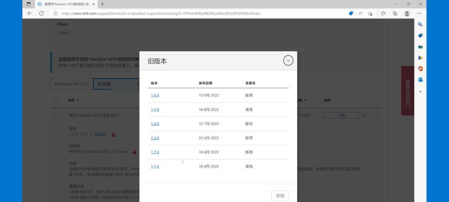Click the red 联系支持部门 side tab
The width and height of the screenshot is (449, 202).
[408, 91]
